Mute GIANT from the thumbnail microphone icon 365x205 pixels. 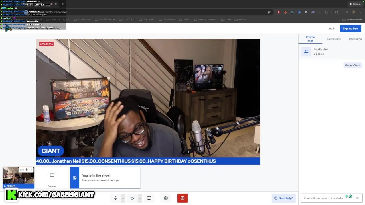[27, 170]
